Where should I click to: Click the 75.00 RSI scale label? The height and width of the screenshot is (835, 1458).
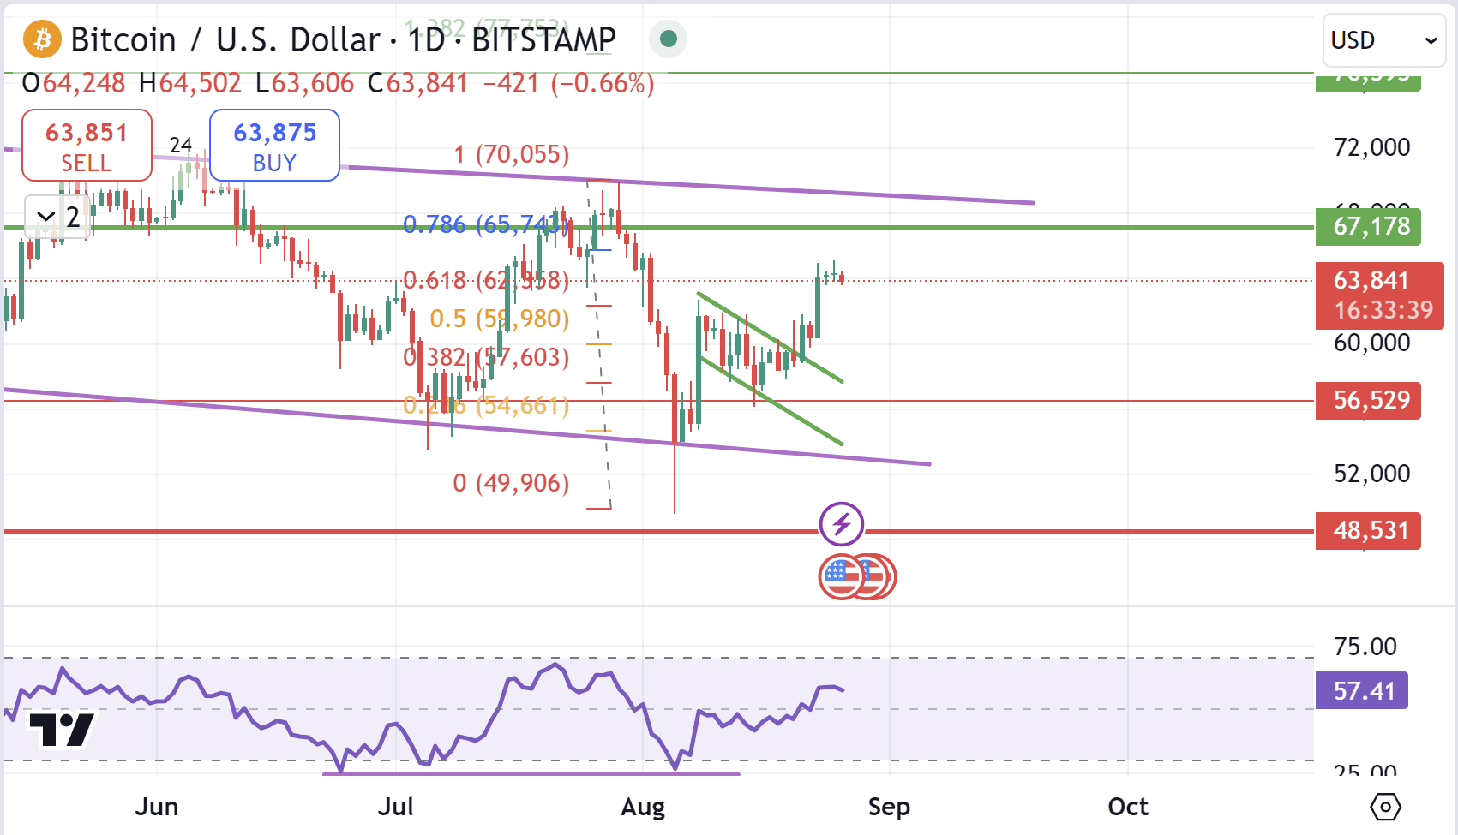click(x=1365, y=647)
